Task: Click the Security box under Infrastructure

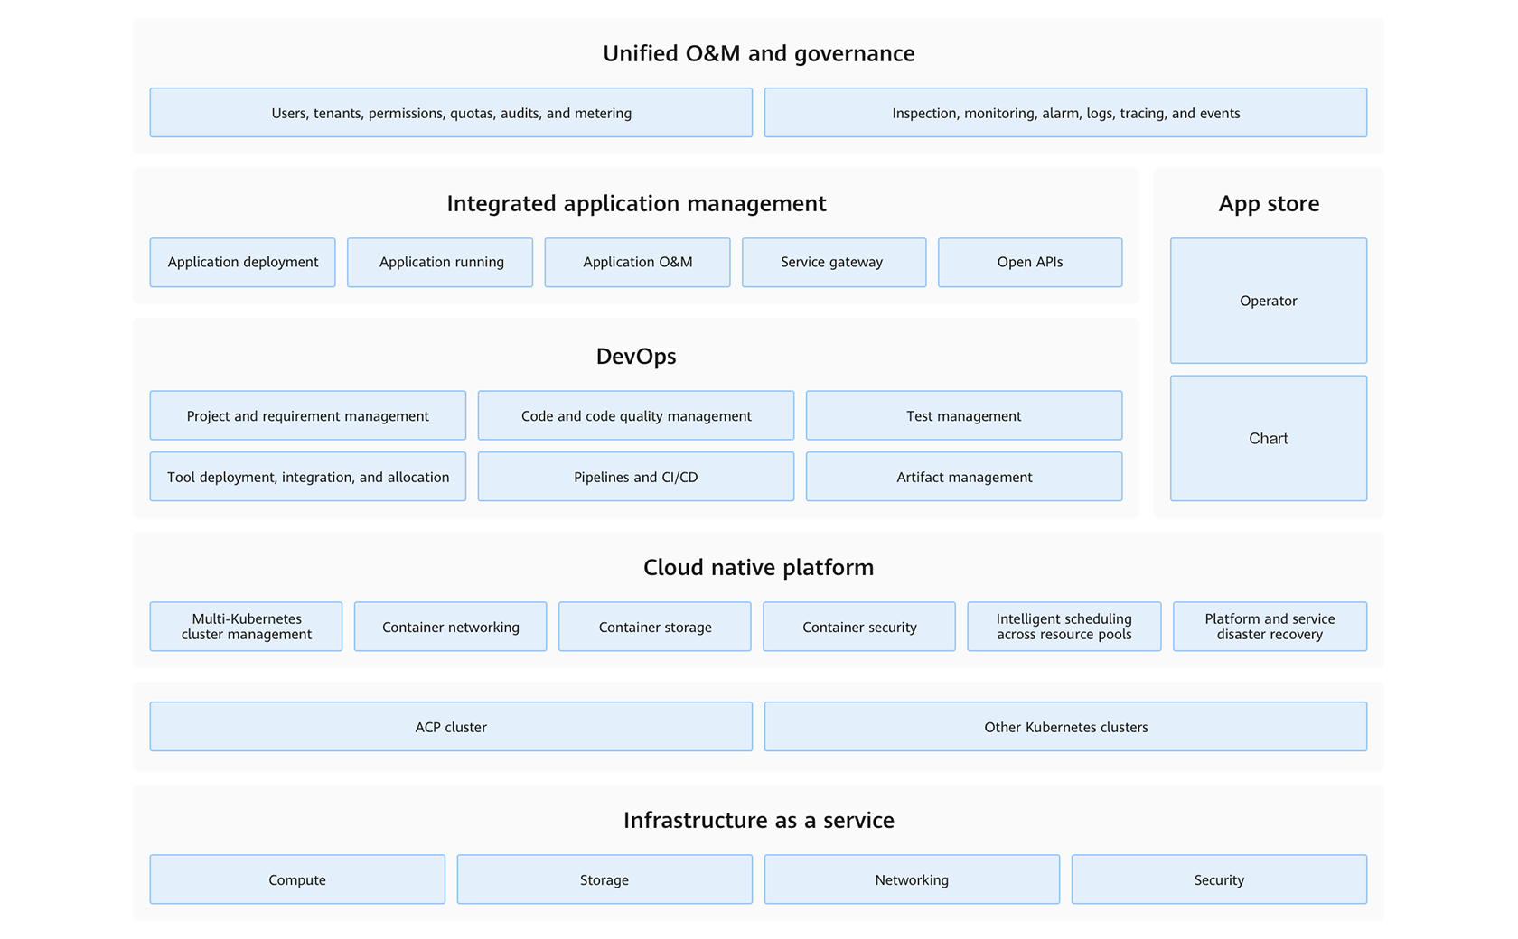Action: click(1219, 879)
